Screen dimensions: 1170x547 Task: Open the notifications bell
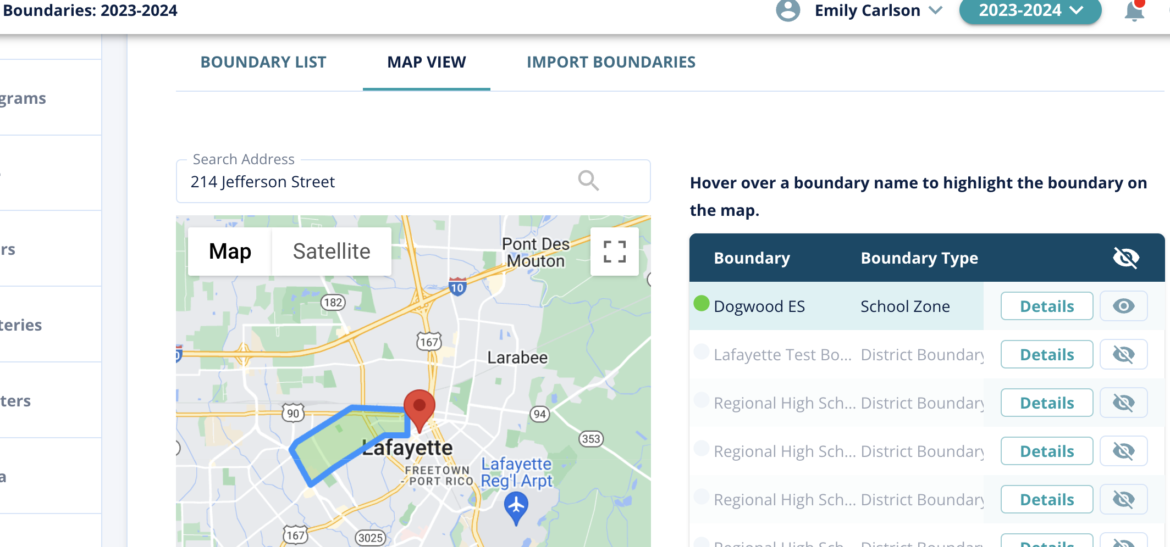point(1134,11)
